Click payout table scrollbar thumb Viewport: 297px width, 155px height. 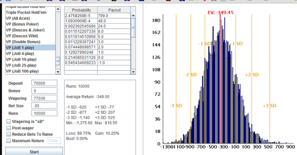pyautogui.click(x=133, y=28)
